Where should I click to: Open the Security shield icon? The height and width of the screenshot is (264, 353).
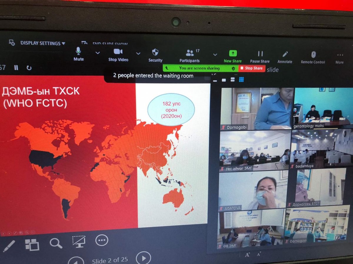155,55
